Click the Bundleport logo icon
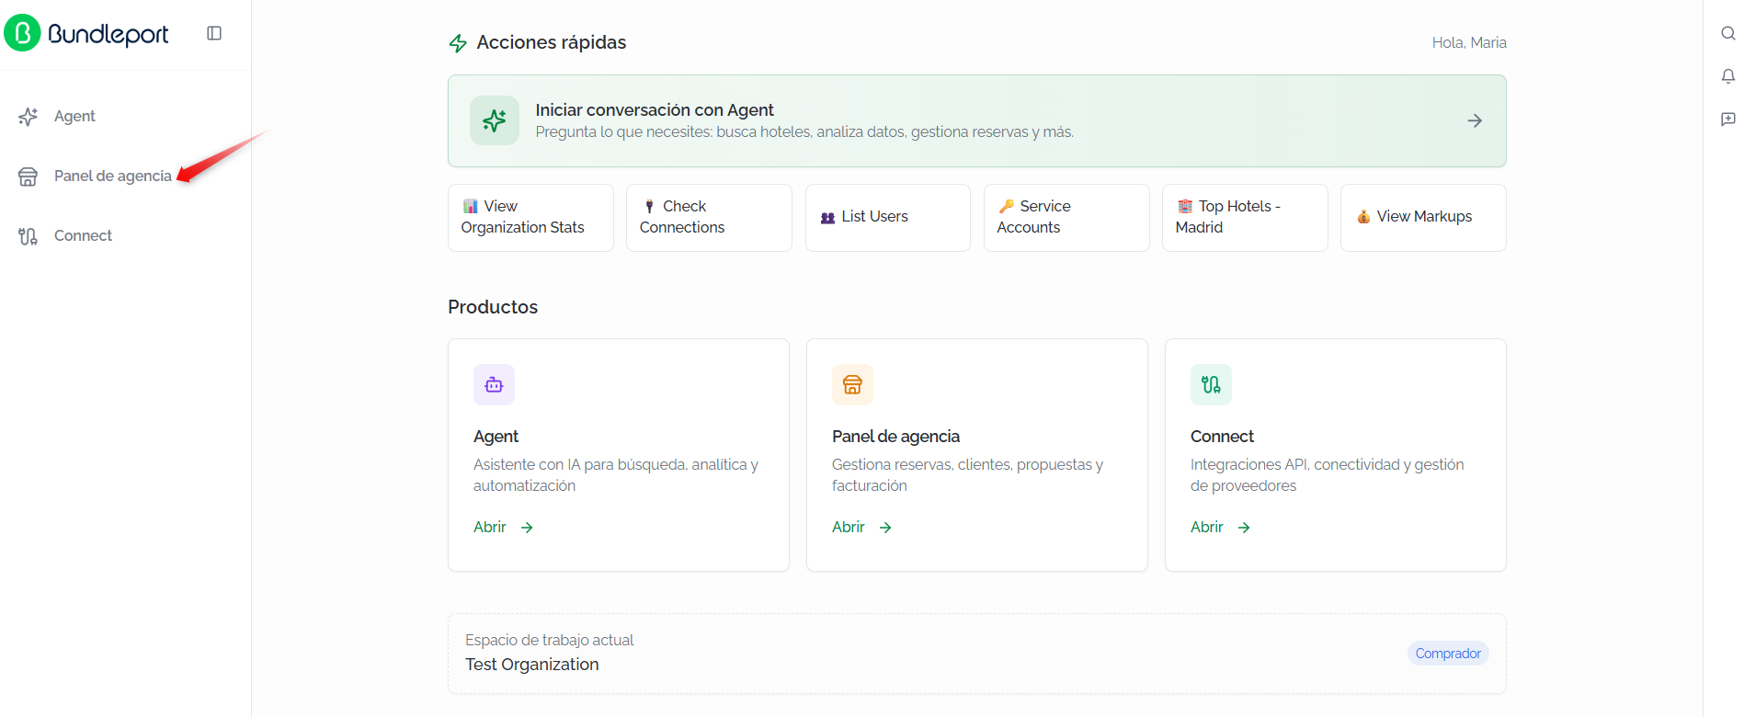Screen dimensions: 1744x717 (x=22, y=33)
